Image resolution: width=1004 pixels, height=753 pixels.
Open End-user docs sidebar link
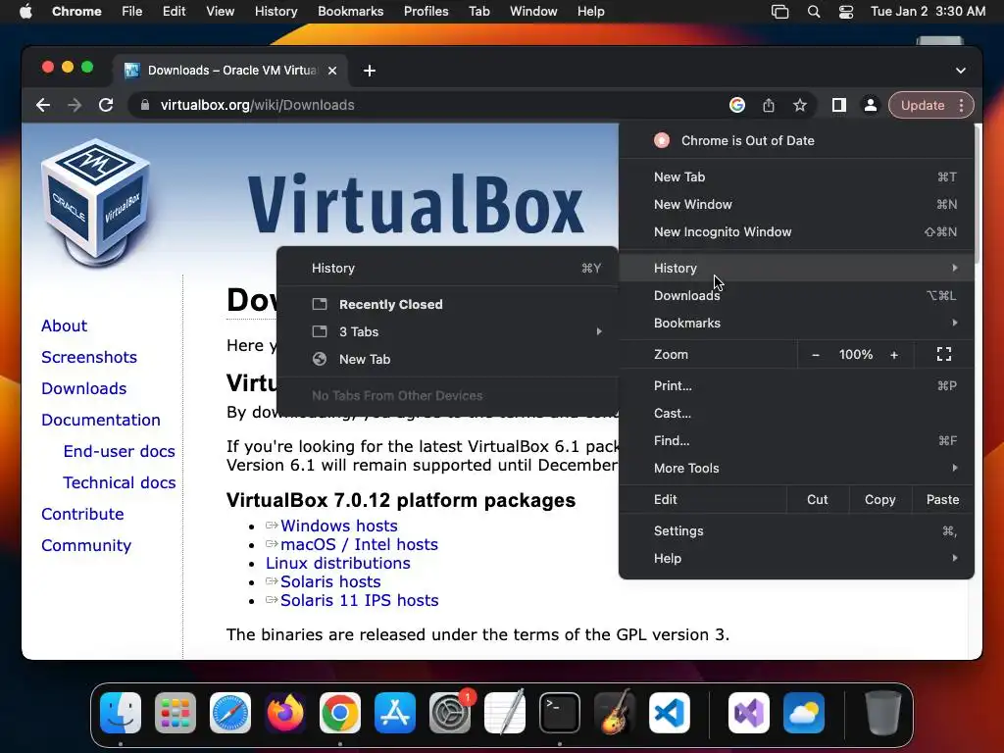(x=119, y=451)
